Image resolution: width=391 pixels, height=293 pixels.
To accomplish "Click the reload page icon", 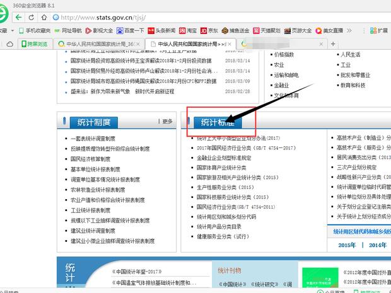I will point(31,18).
